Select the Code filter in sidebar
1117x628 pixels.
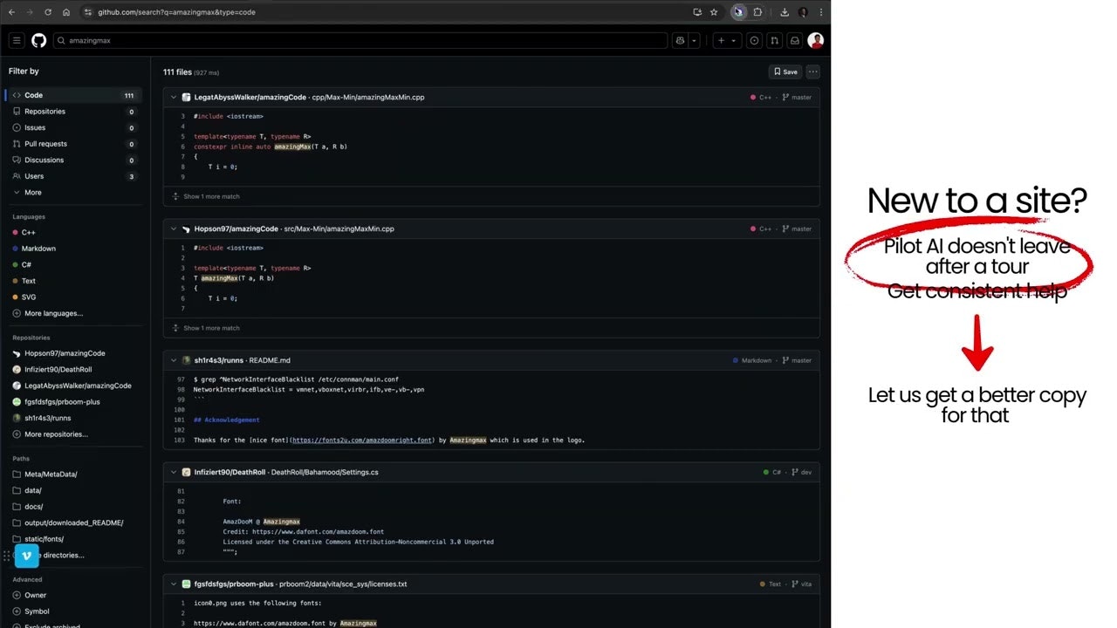point(73,95)
